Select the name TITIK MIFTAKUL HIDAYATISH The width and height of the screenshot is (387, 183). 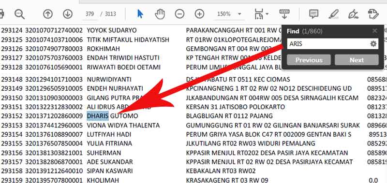(128, 40)
